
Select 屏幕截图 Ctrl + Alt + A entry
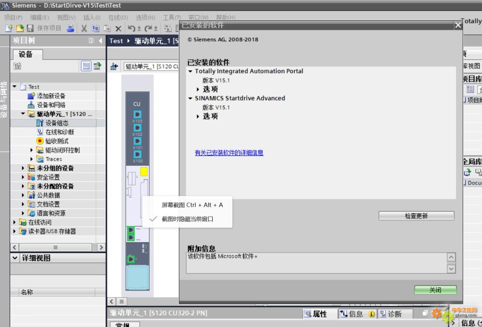(192, 205)
